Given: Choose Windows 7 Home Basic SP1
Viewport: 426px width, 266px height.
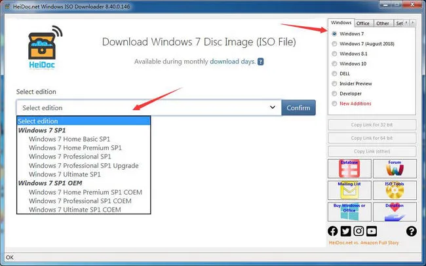Looking at the screenshot, I should [x=69, y=139].
